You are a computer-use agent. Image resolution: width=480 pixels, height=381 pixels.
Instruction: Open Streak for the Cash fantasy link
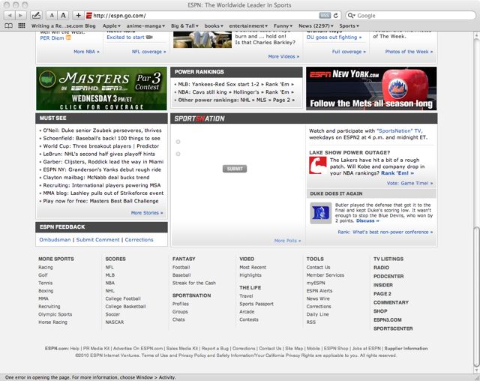194,283
